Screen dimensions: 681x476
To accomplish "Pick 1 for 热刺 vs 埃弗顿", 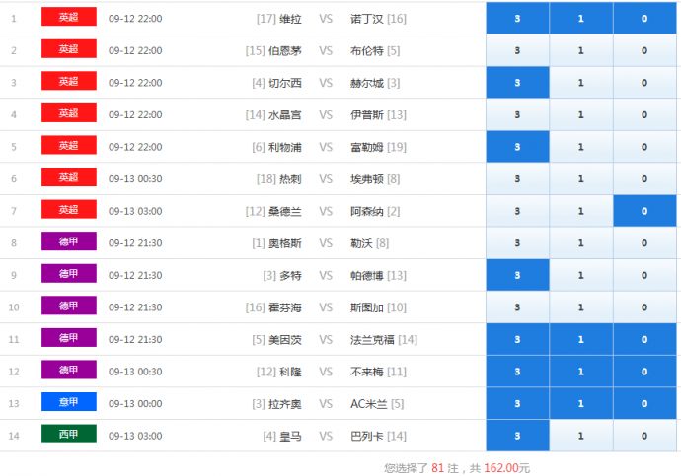I will tap(581, 178).
